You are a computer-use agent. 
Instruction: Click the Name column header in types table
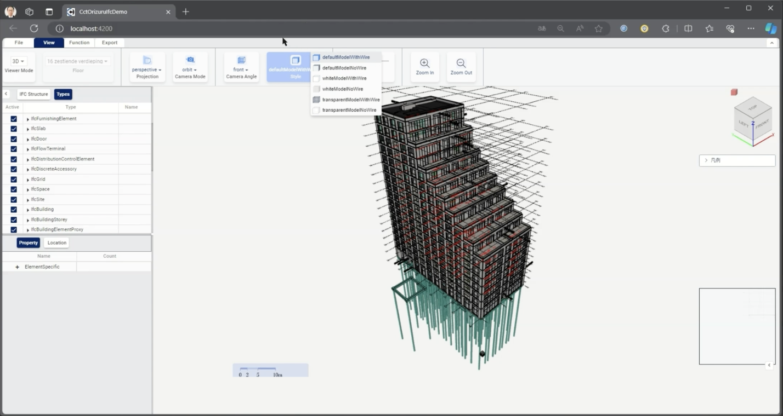point(131,107)
